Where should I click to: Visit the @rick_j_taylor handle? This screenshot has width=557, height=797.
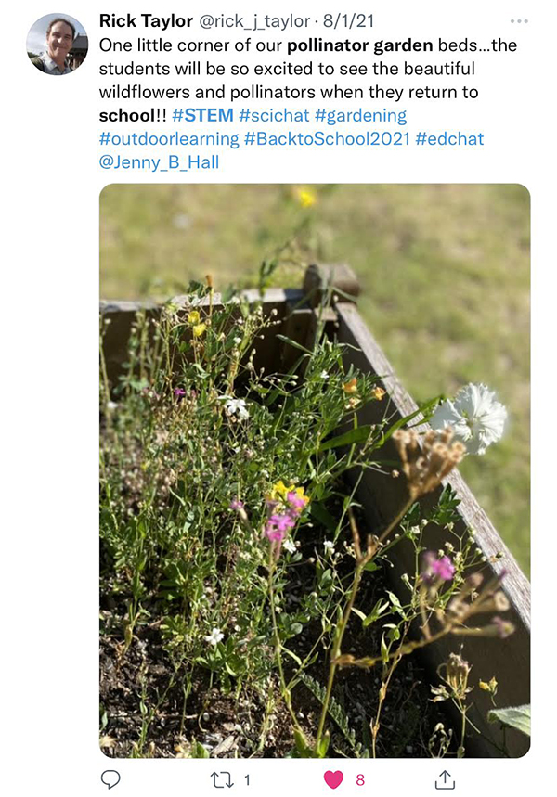pyautogui.click(x=253, y=21)
